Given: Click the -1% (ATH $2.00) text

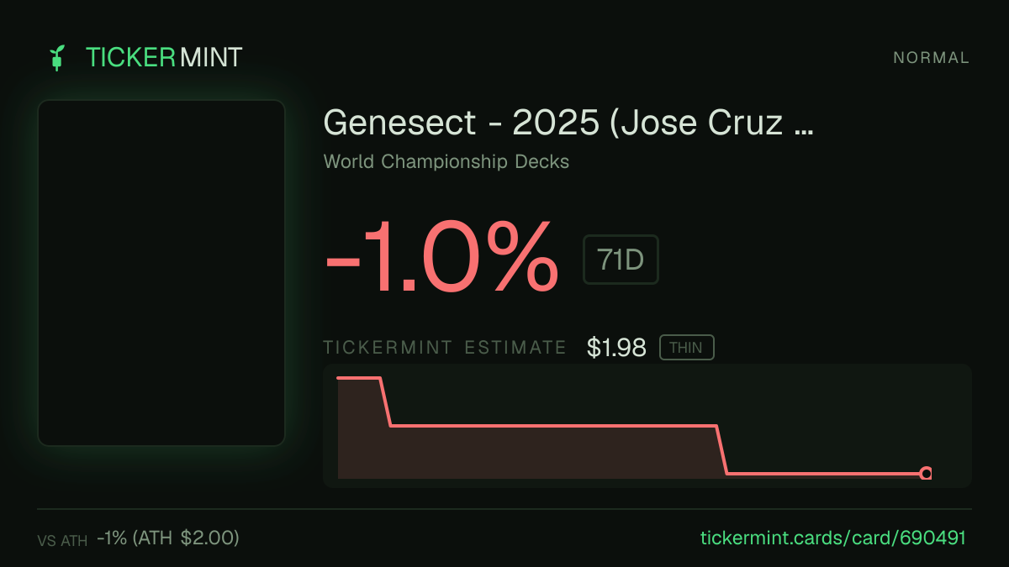Looking at the screenshot, I should [168, 538].
